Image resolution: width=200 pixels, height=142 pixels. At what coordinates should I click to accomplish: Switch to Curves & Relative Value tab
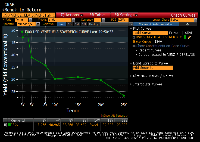point(155,24)
